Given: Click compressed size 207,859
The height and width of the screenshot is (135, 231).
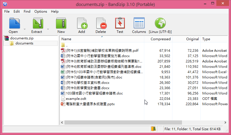Looking at the screenshot, I should 164,61.
